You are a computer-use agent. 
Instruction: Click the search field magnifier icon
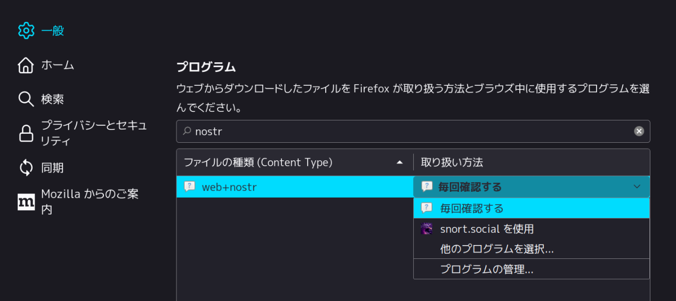(x=187, y=131)
